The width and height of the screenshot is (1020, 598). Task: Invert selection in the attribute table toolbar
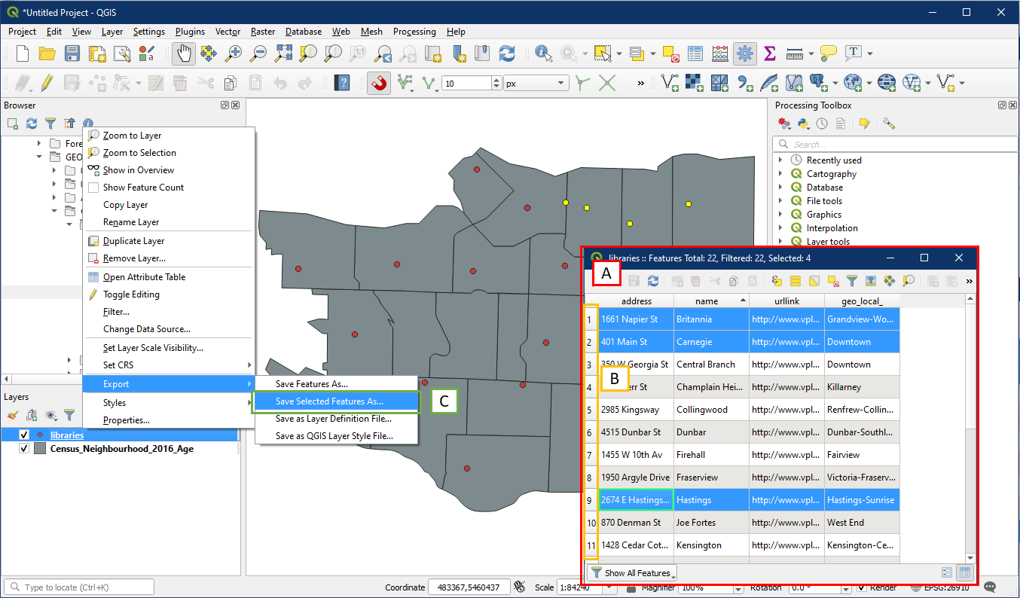[x=814, y=281]
